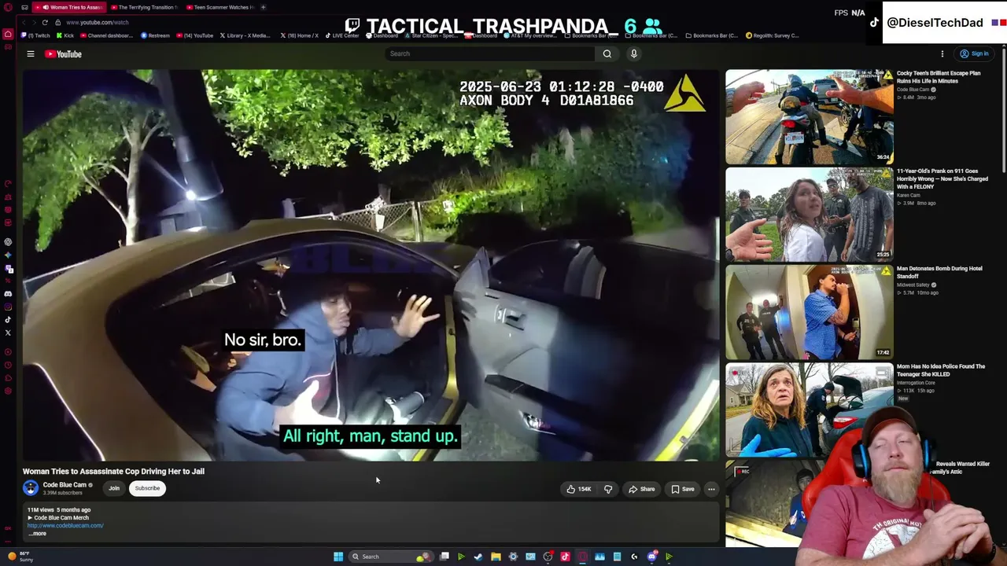This screenshot has height=566, width=1007.
Task: Like the video with thumbs-up button
Action: [x=580, y=489]
